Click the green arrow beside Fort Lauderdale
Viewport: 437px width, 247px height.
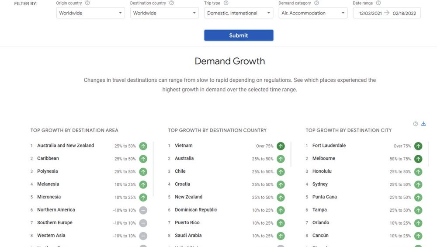pos(418,146)
